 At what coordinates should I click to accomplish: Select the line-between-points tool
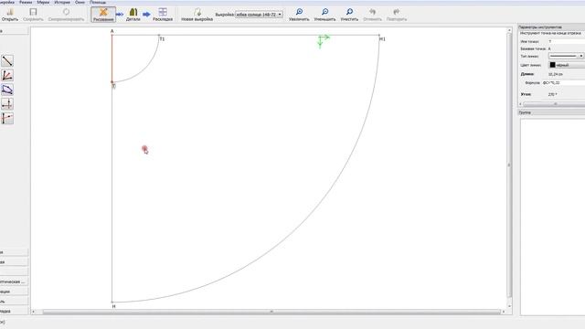[7, 61]
